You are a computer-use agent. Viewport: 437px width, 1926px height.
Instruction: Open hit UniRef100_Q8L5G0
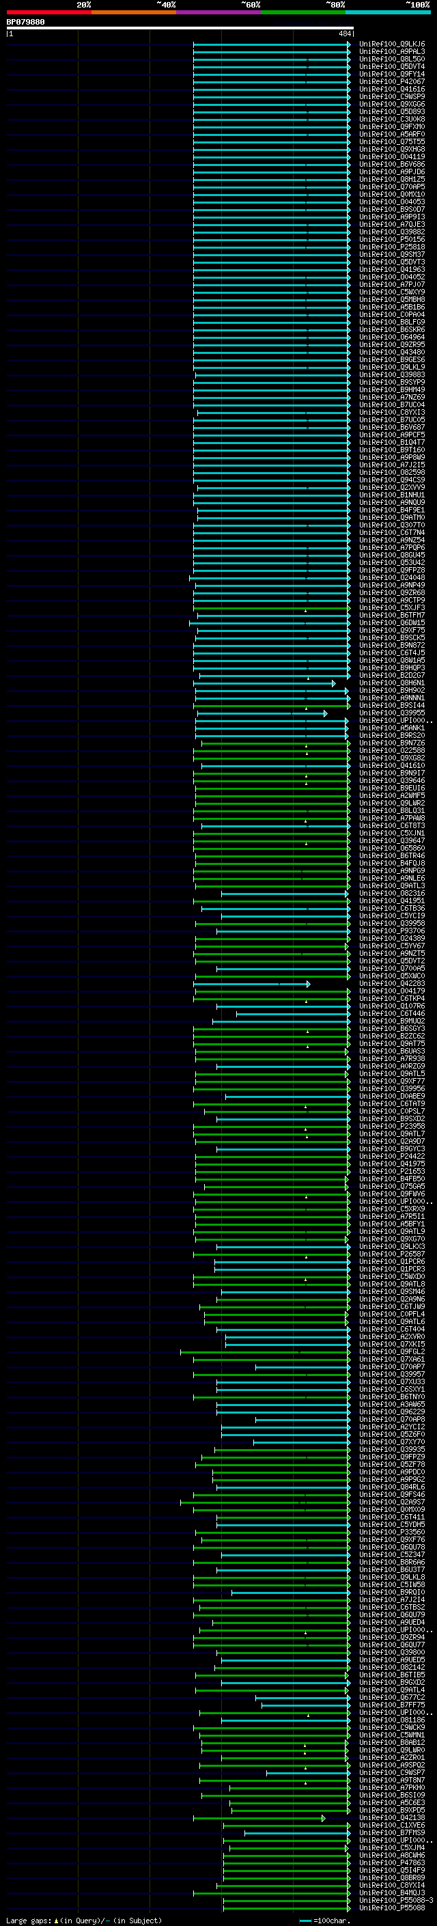(x=392, y=59)
